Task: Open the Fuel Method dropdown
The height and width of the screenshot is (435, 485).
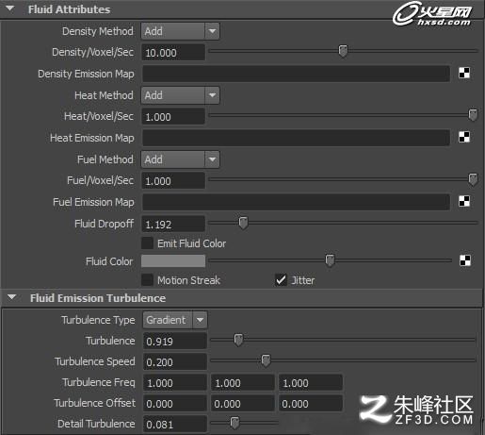Action: point(180,159)
